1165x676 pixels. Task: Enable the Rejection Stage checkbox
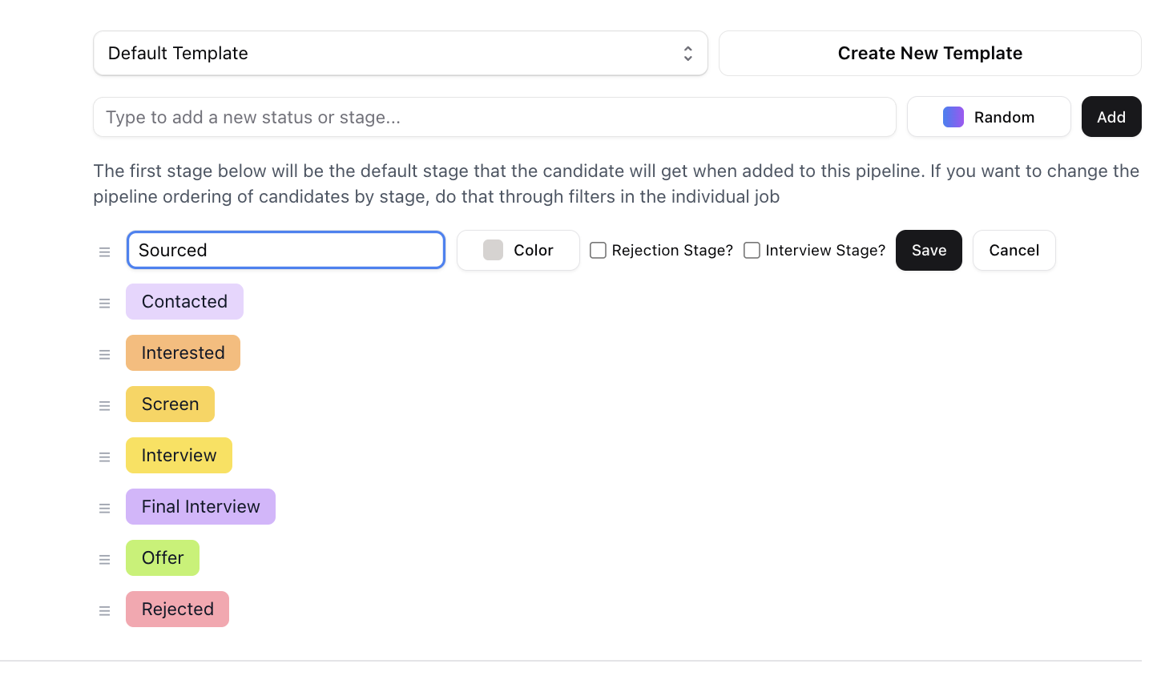coord(598,251)
